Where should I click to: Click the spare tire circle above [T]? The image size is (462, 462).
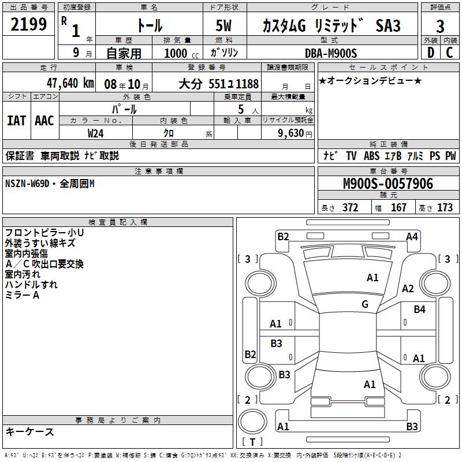tap(252, 422)
